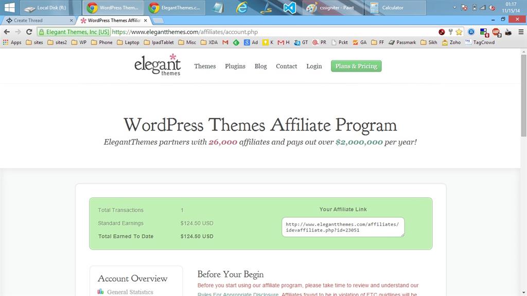Click the blue circle 'a' extension icon

pos(471,32)
